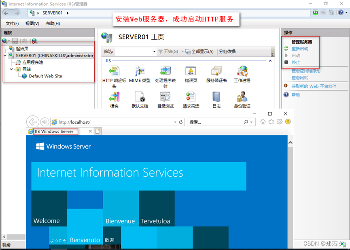Click the blue help icon in IIS toolbar
Screen dimensions: 350x250
click(341, 13)
